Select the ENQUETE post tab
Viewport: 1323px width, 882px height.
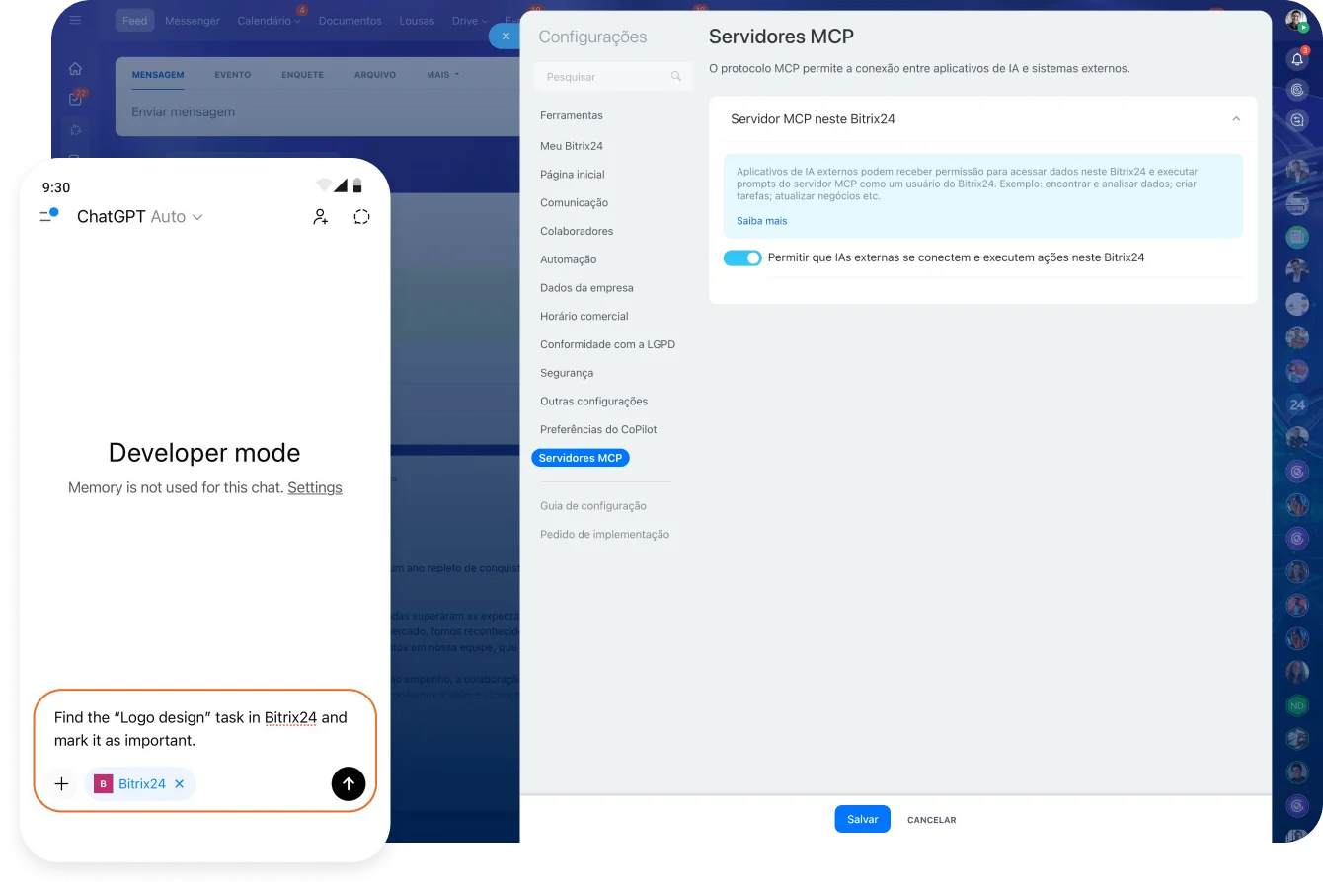tap(302, 75)
